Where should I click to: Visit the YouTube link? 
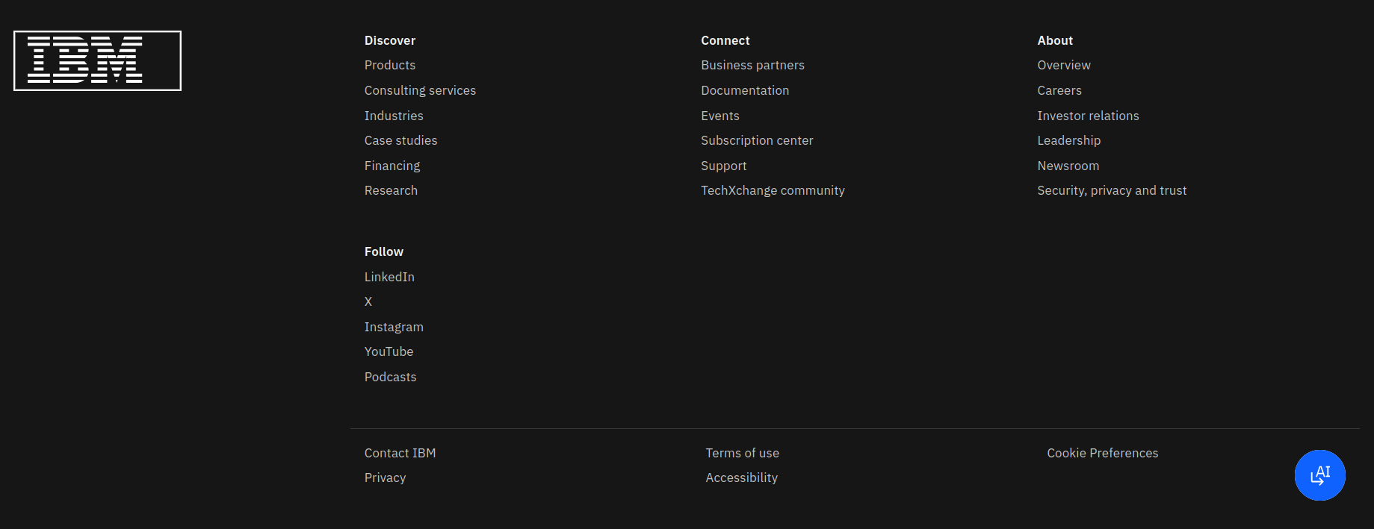coord(389,351)
